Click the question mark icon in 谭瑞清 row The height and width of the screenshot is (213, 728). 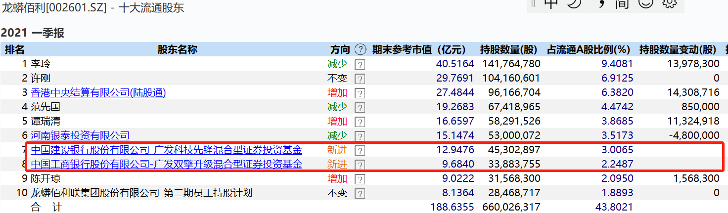click(x=360, y=122)
